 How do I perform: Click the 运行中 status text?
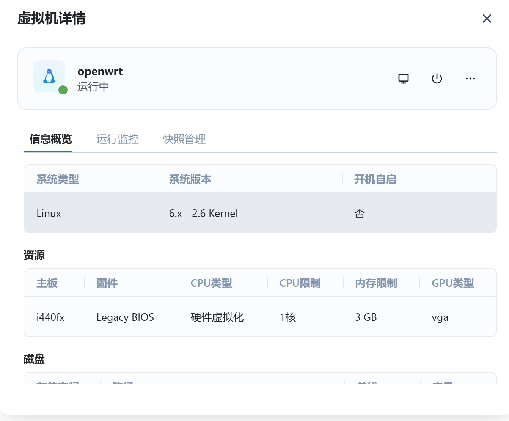[x=93, y=87]
